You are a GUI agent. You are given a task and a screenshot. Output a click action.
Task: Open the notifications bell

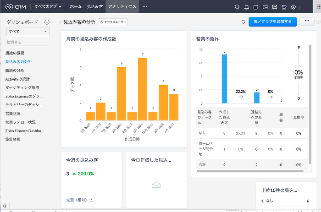247,7
